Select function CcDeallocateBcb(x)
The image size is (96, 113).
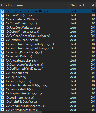tap(19, 89)
